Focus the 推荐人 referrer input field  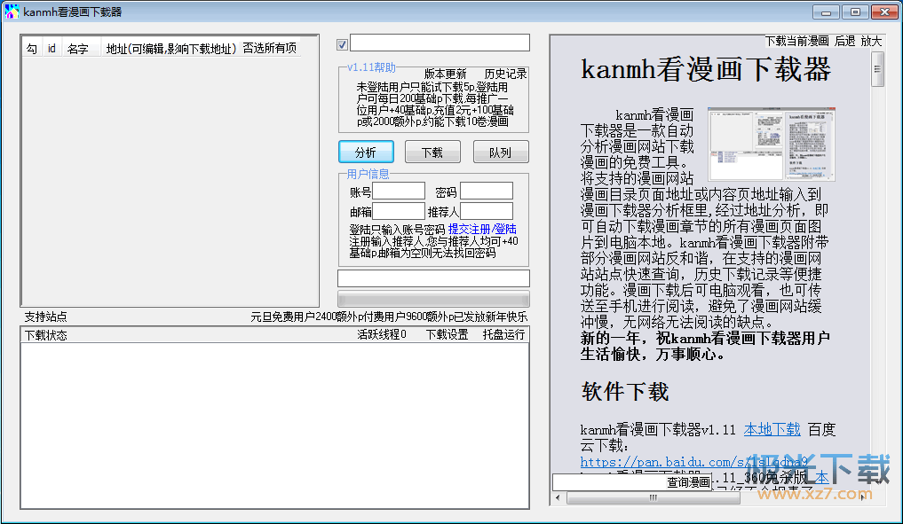(x=487, y=211)
